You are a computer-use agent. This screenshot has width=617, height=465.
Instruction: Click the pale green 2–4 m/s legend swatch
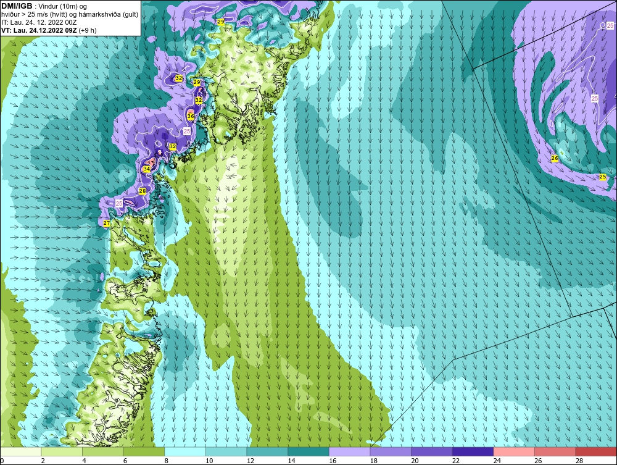[x=61, y=451]
